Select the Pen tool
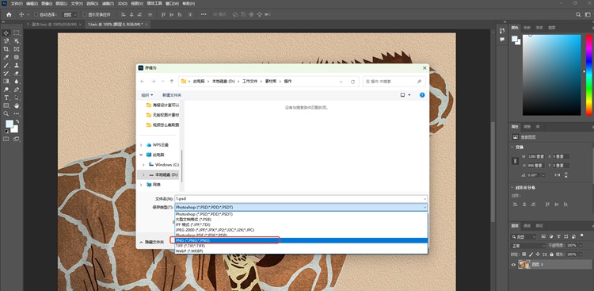 tap(17, 90)
